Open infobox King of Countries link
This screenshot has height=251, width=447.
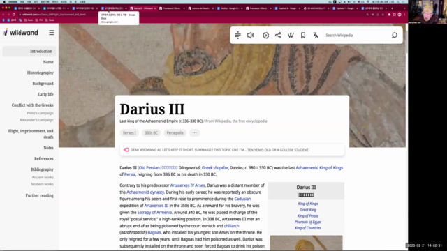308,228
